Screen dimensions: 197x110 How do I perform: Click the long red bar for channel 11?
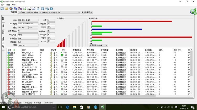[142, 37]
